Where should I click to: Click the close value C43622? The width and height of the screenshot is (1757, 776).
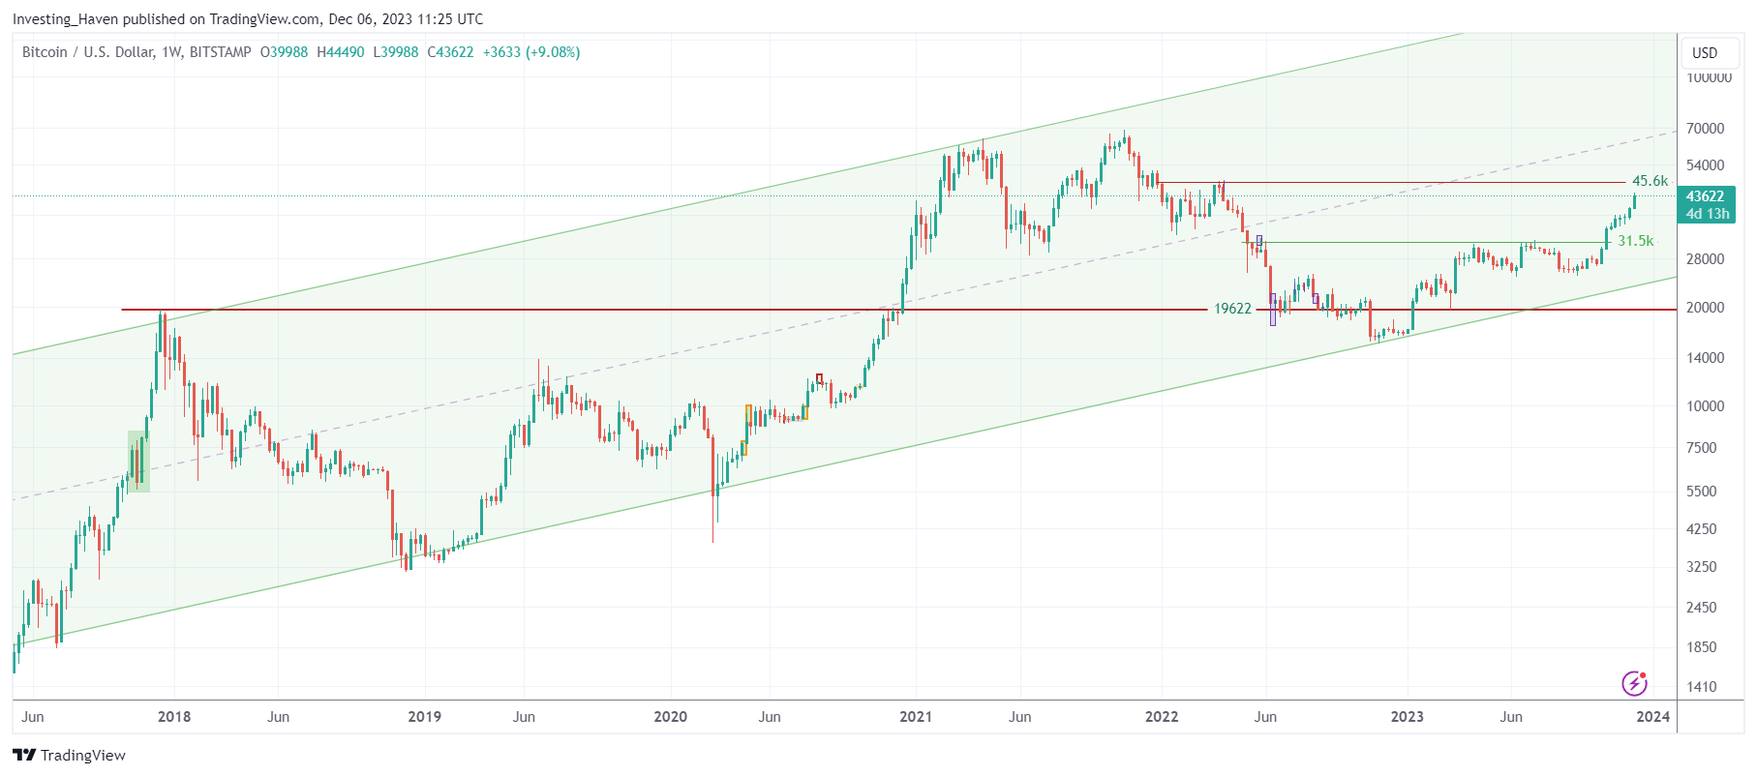click(450, 52)
